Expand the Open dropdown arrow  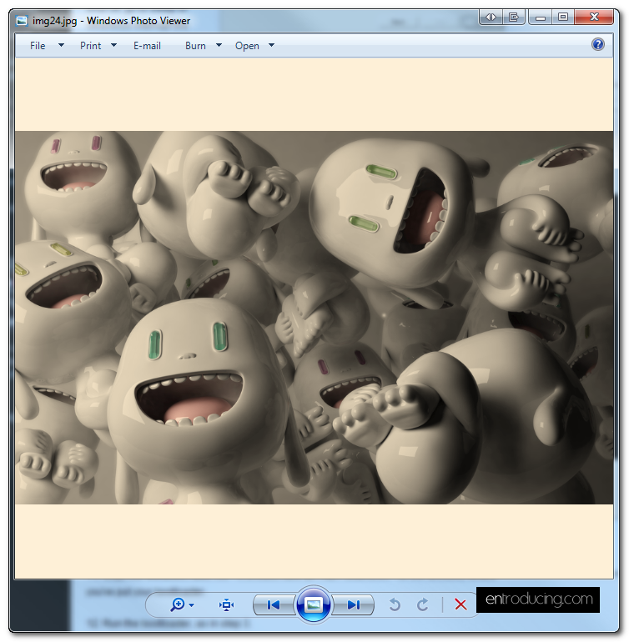click(271, 45)
